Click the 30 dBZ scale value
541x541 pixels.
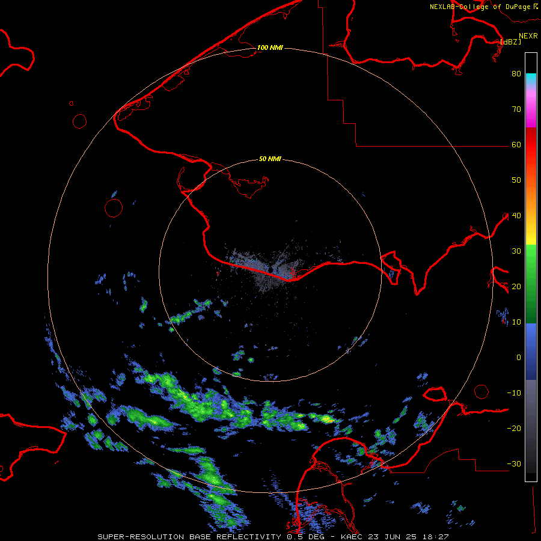pos(516,251)
